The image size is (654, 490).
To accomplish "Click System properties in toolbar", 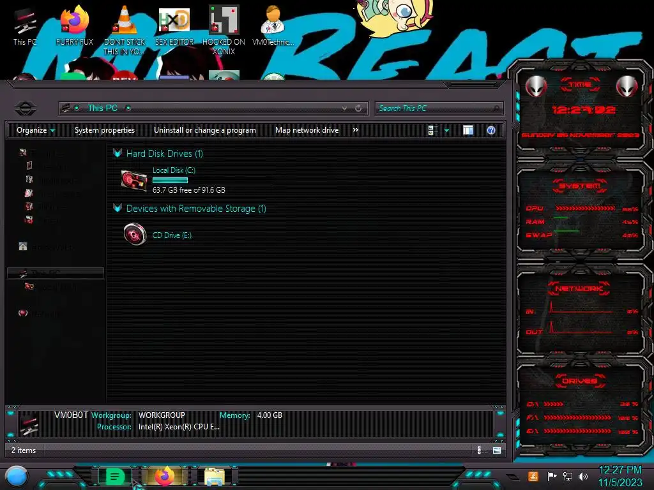I will coord(105,130).
